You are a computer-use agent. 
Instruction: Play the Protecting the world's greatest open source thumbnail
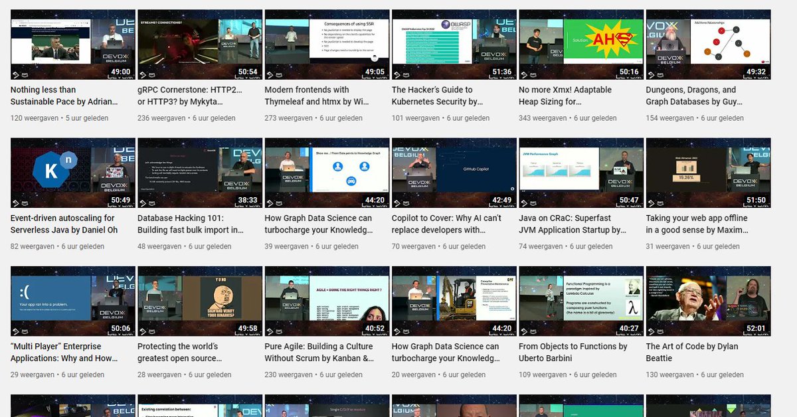click(199, 301)
